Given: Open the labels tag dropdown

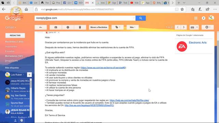Looking at the screenshot, I should [x=118, y=27].
